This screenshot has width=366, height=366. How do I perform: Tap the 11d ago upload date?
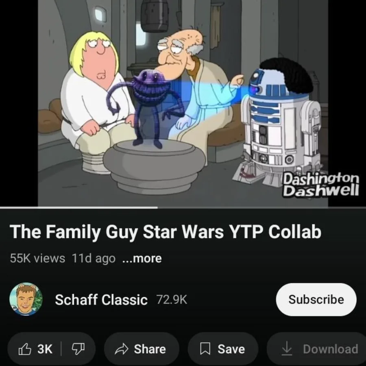(x=94, y=258)
